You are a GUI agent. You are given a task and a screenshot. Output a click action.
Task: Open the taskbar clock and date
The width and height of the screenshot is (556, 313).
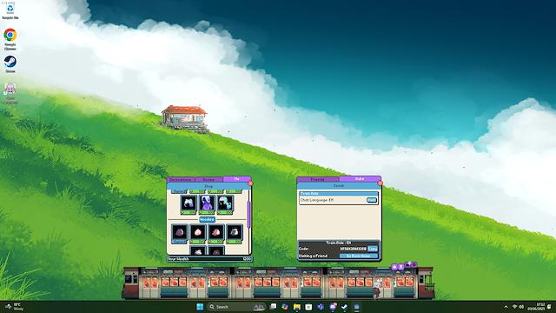(x=537, y=307)
